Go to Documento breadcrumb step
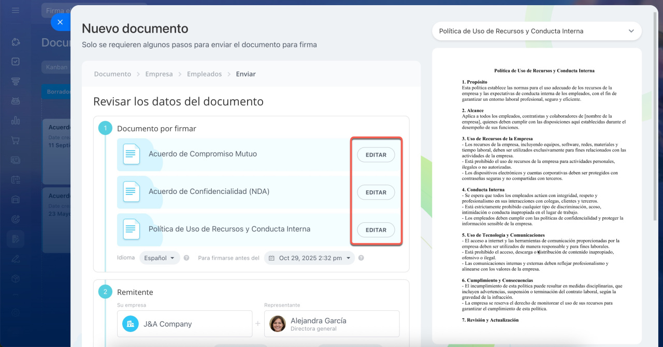663x347 pixels. (112, 74)
